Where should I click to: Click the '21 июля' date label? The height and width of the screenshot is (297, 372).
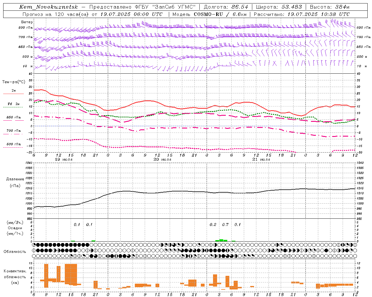point(261,160)
